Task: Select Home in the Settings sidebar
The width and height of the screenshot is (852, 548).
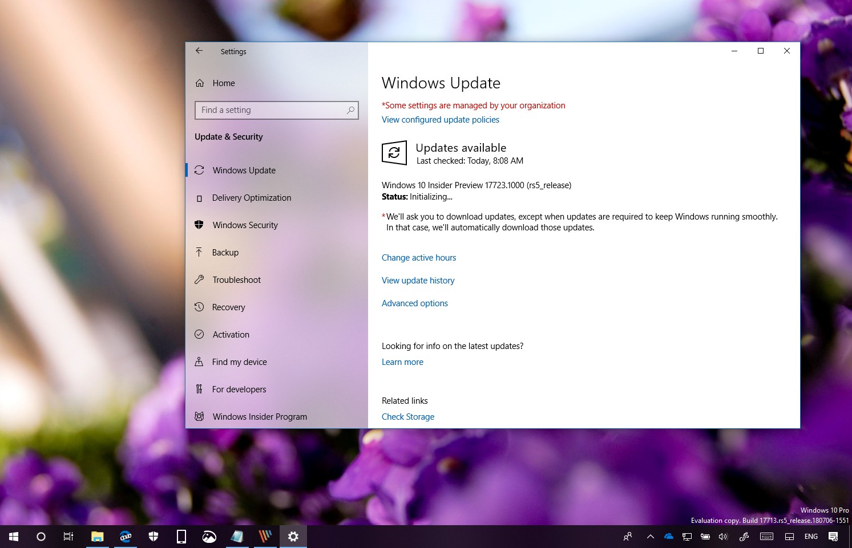Action: pos(223,83)
